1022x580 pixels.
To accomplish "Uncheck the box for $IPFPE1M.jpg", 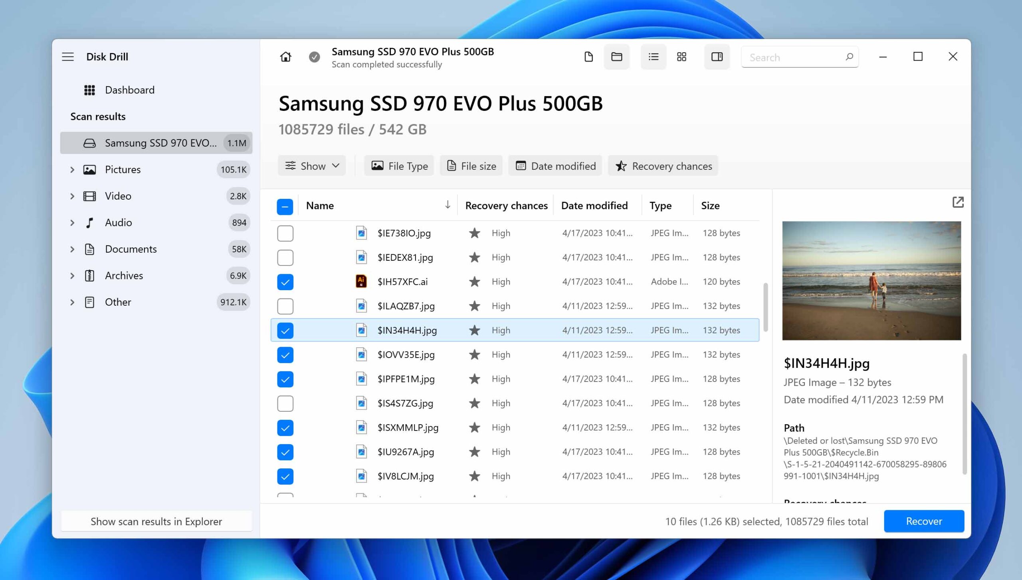I will coord(285,379).
